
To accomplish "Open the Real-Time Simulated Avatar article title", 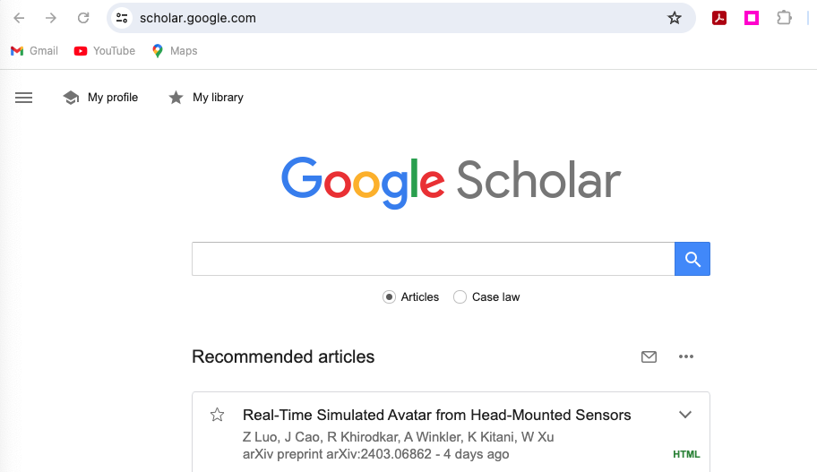I will click(x=436, y=415).
